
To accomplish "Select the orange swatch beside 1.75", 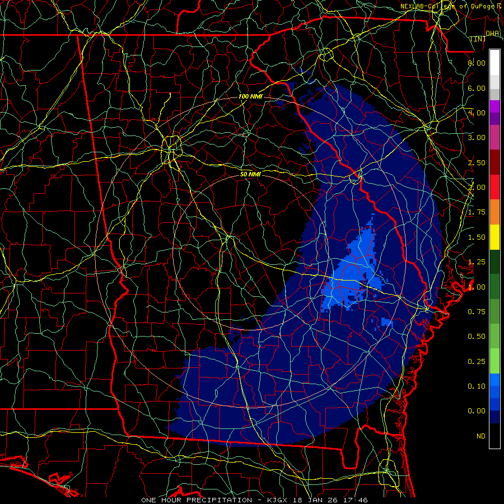I will 494,212.
